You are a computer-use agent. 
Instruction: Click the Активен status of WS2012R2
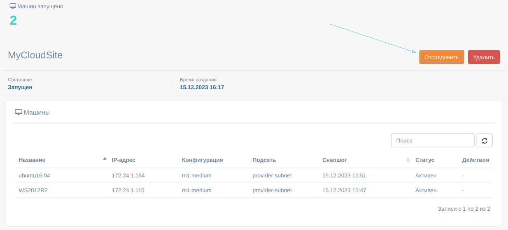pyautogui.click(x=426, y=190)
